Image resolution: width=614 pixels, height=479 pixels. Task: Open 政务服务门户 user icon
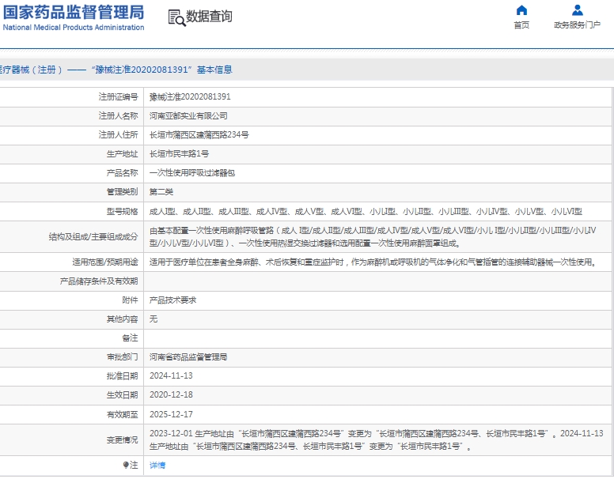[x=577, y=9]
